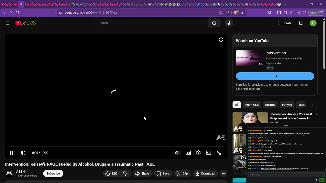Open Brave VPN shield icon
Screen dimensions: 326x183
[298, 13]
